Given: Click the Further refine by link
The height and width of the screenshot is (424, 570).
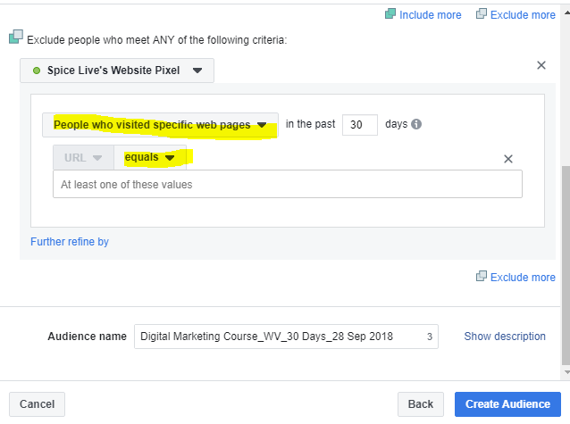Looking at the screenshot, I should click(x=70, y=242).
